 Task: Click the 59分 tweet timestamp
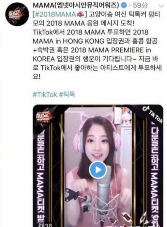pos(140,6)
